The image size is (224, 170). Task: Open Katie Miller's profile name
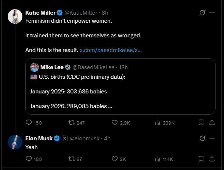click(x=40, y=13)
